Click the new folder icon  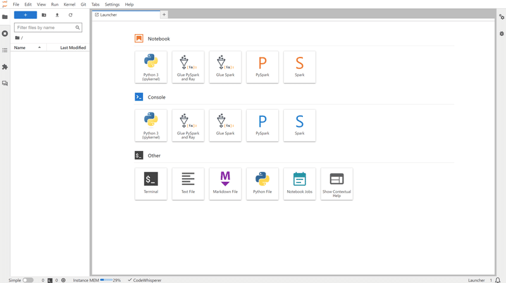click(x=44, y=15)
